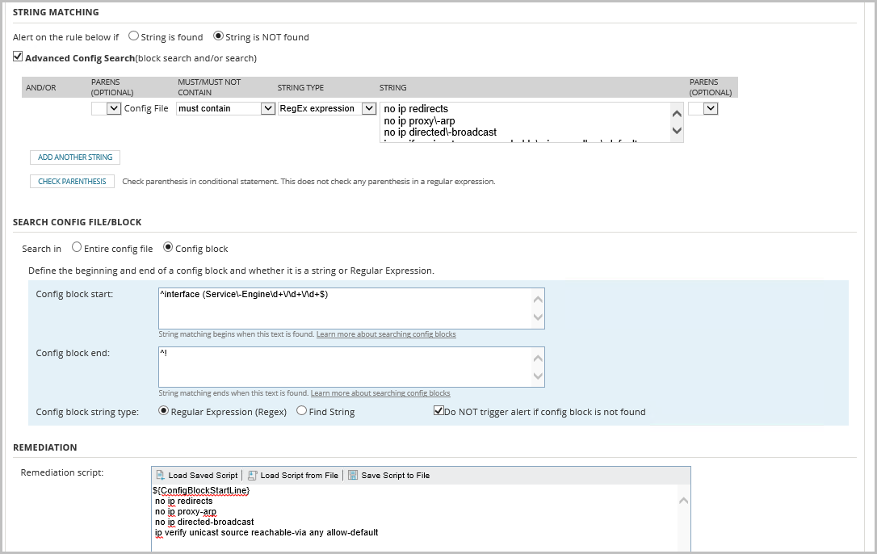The width and height of the screenshot is (877, 554).
Task: Click the 'Config File' label in string row
Action: [x=146, y=108]
